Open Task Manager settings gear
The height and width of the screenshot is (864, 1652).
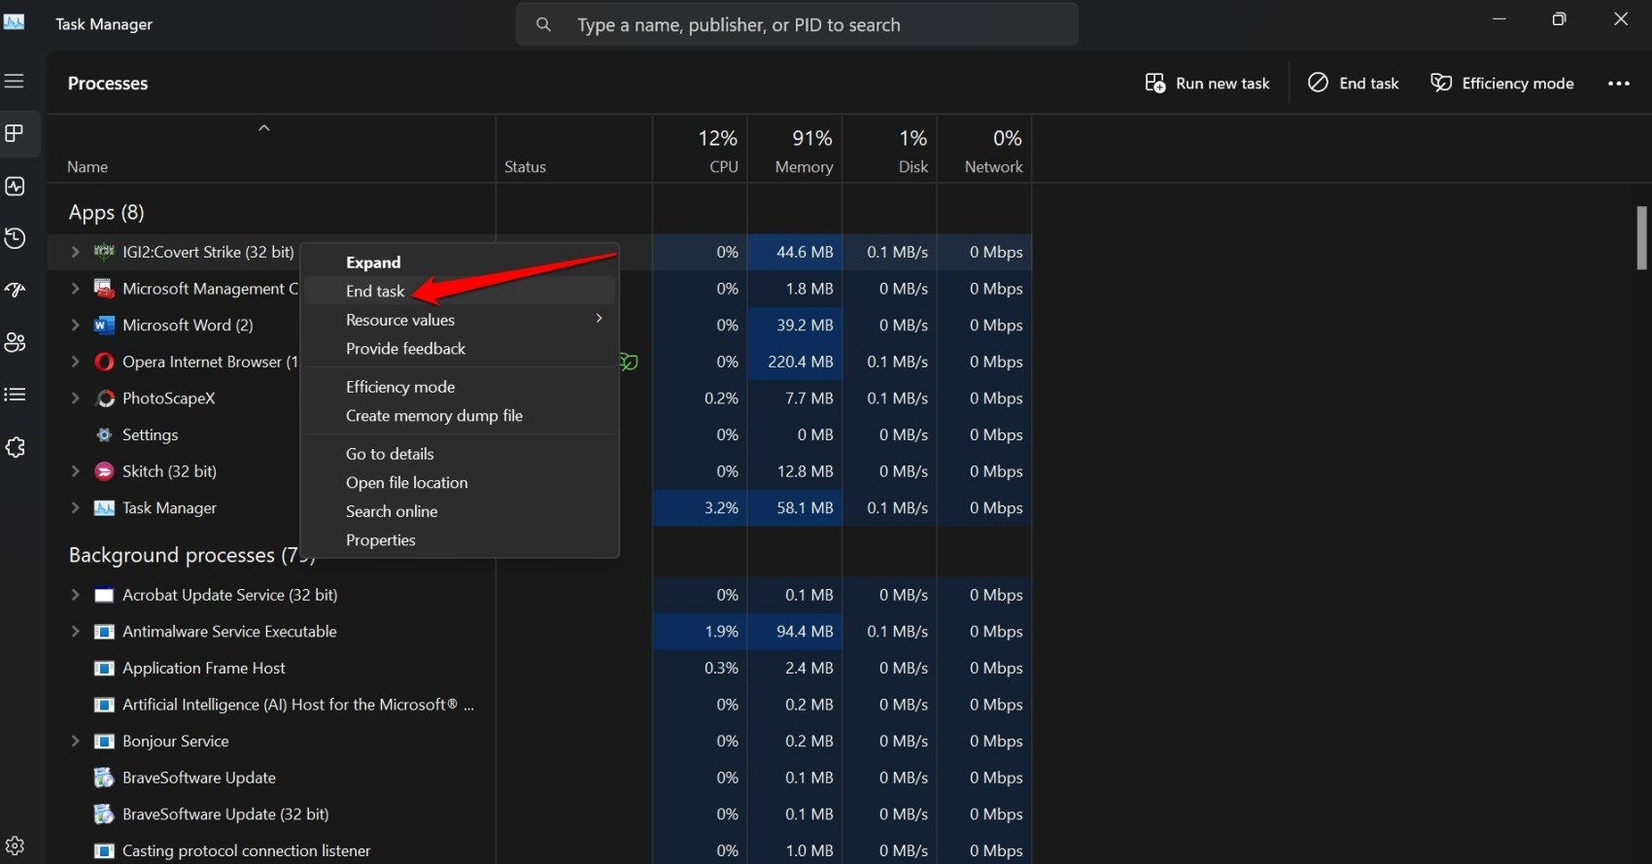(x=16, y=846)
